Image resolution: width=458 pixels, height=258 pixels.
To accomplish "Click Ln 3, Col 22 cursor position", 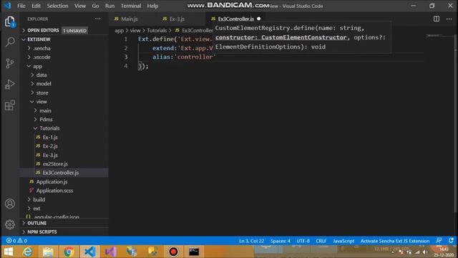I will (x=251, y=241).
